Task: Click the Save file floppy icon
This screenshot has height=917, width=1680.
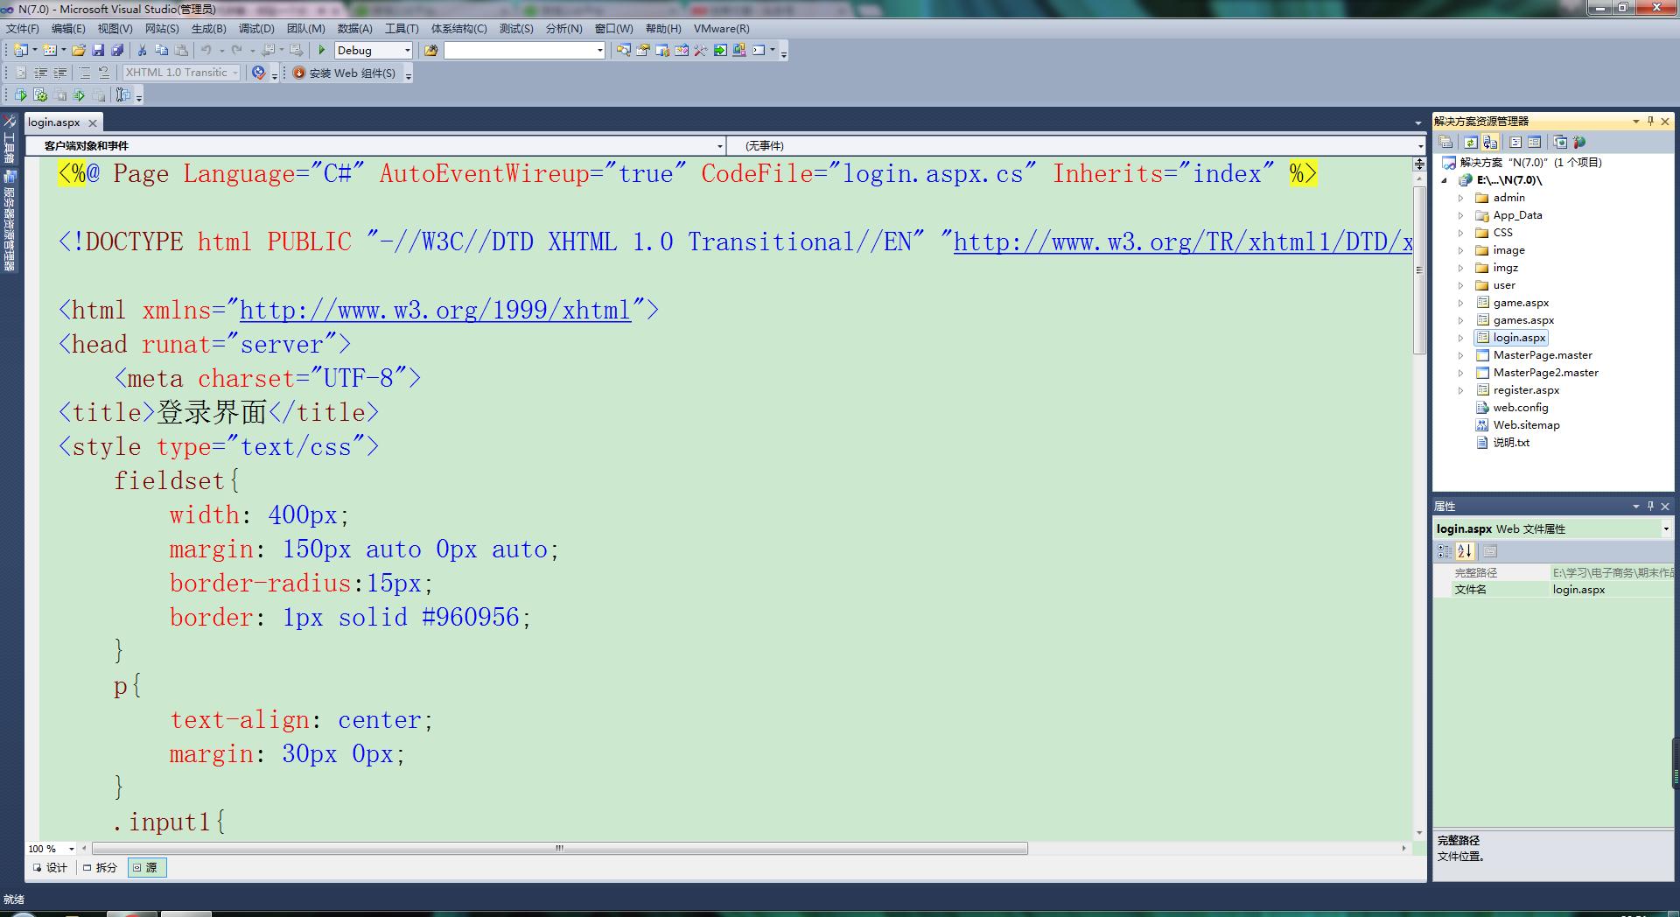Action: (x=98, y=51)
